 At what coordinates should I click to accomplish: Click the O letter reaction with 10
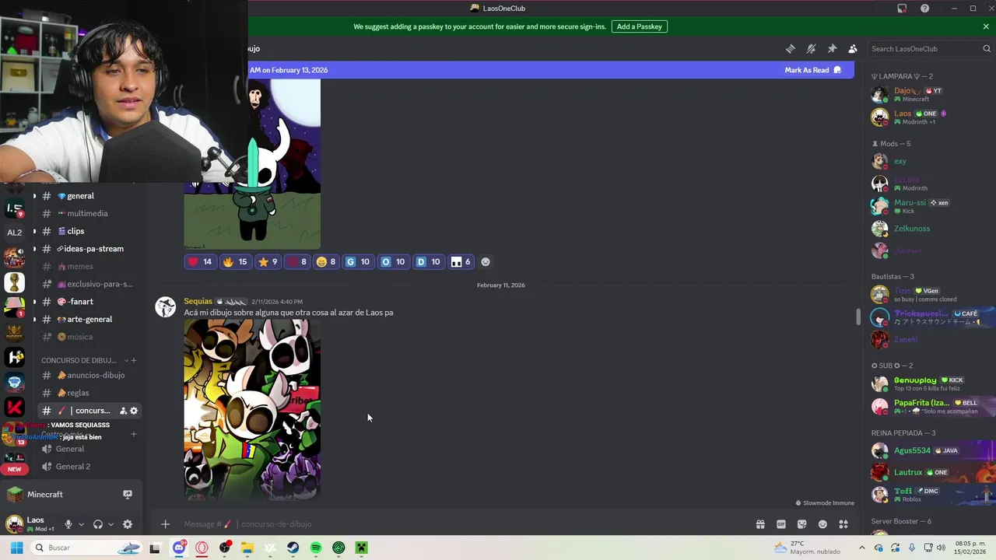point(393,262)
